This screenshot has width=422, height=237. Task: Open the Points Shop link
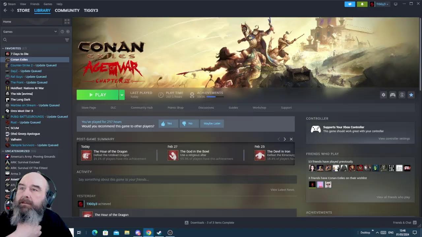coord(175,108)
